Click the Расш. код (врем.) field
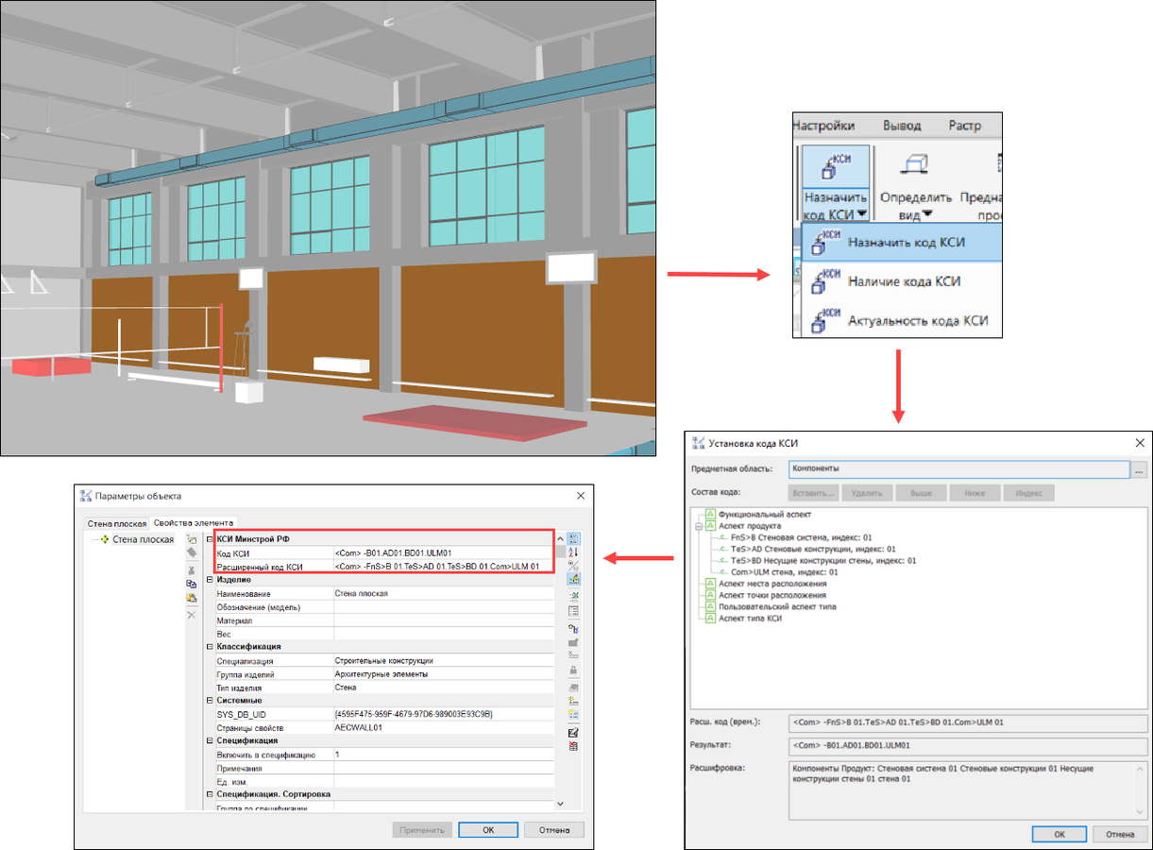This screenshot has height=850, width=1153. click(968, 723)
